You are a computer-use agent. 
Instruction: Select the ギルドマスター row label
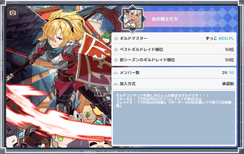click(x=134, y=38)
